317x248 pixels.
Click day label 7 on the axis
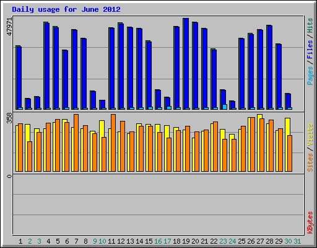(76, 241)
